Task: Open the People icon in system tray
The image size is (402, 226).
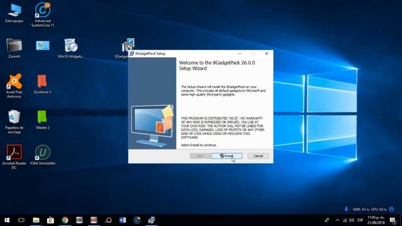Action: pyautogui.click(x=327, y=220)
